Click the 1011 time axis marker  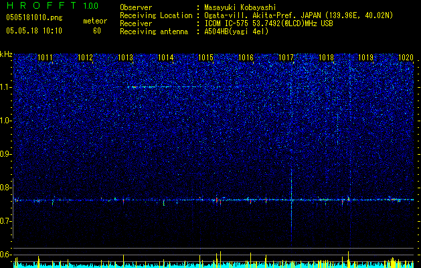[45, 57]
